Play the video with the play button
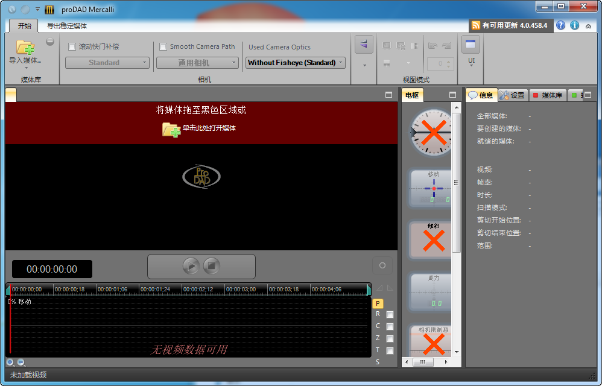Viewport: 602px width, 386px height. click(x=191, y=265)
